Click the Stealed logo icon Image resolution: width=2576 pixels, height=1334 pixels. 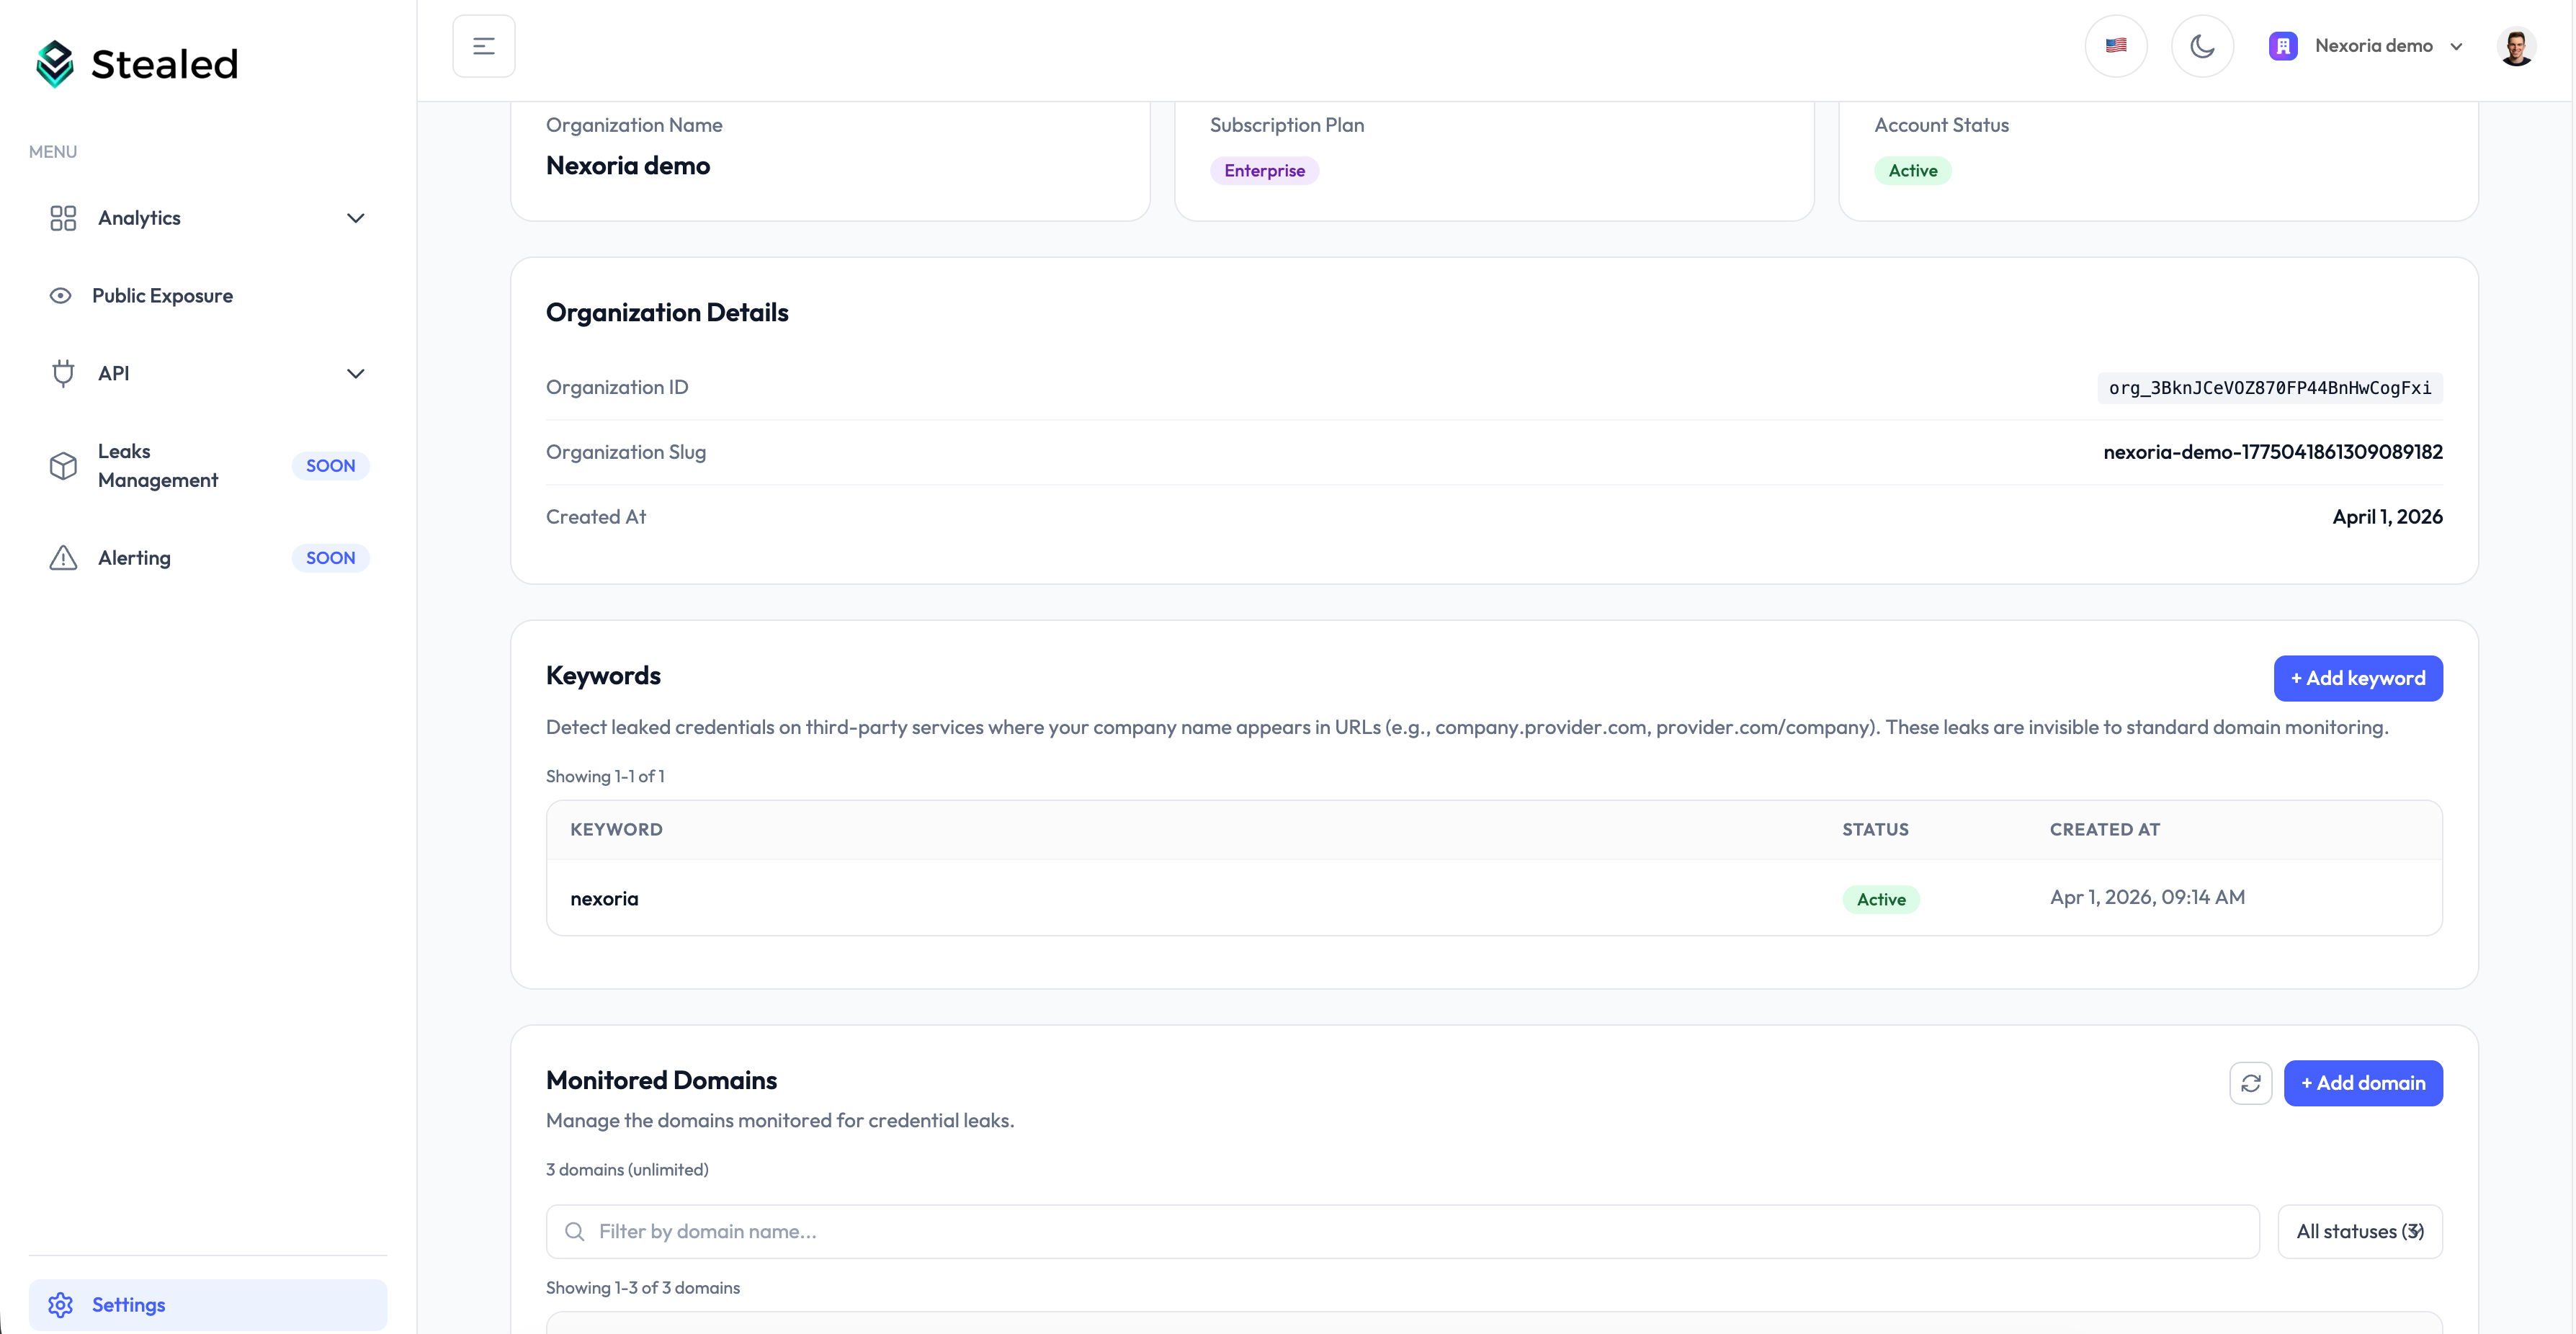[x=55, y=63]
